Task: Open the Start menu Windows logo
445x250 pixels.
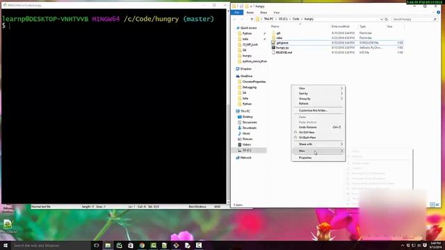Action: 6,245
